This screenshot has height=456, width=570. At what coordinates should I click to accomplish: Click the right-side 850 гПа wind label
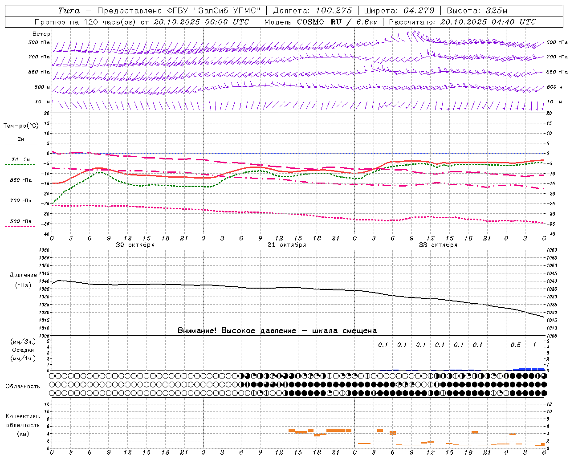(x=557, y=72)
